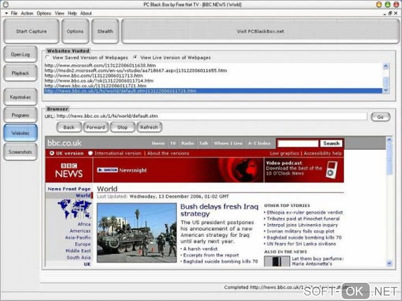Click the browser Stop button
Image resolution: width=402 pixels, height=301 pixels.
coord(122,127)
